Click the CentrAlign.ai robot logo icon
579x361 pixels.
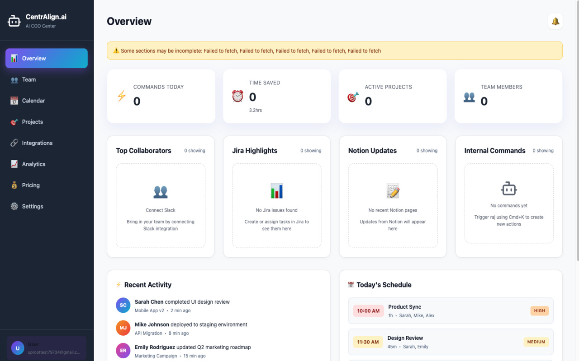pyautogui.click(x=14, y=21)
